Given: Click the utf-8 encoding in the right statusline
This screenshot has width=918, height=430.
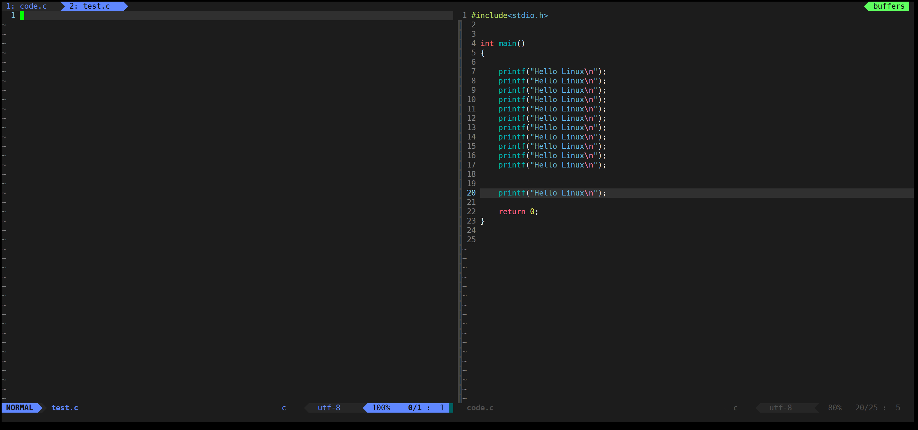Looking at the screenshot, I should (x=780, y=407).
